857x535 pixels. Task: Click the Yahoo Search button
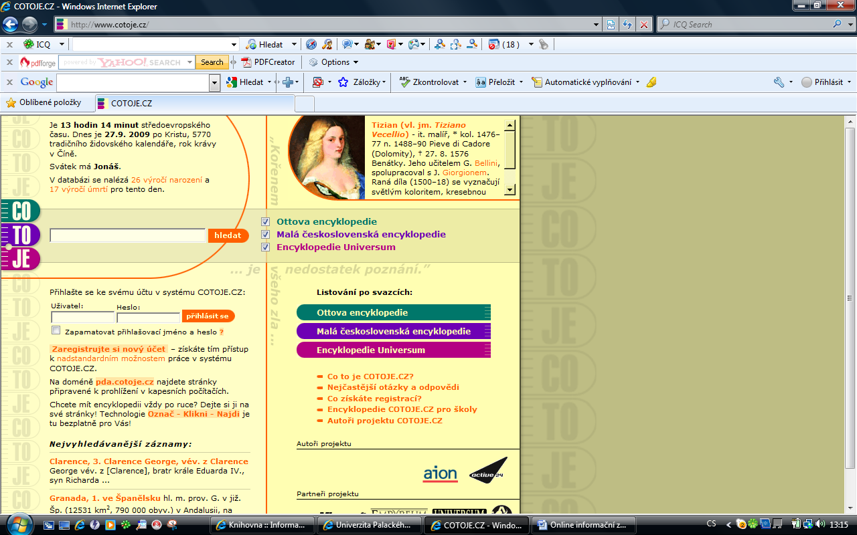[x=212, y=62]
